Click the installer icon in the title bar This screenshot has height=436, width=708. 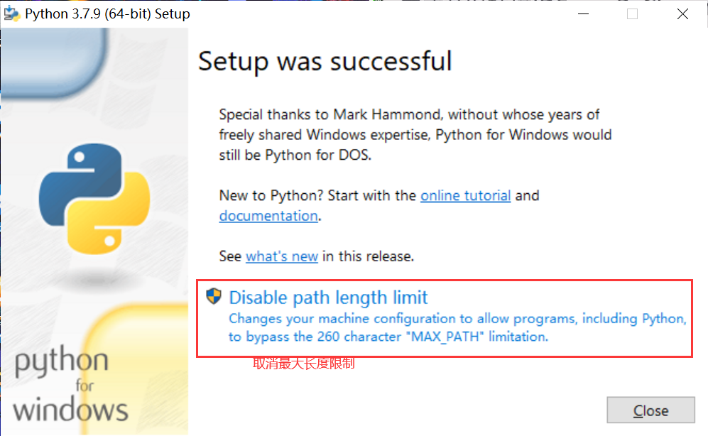coord(10,13)
